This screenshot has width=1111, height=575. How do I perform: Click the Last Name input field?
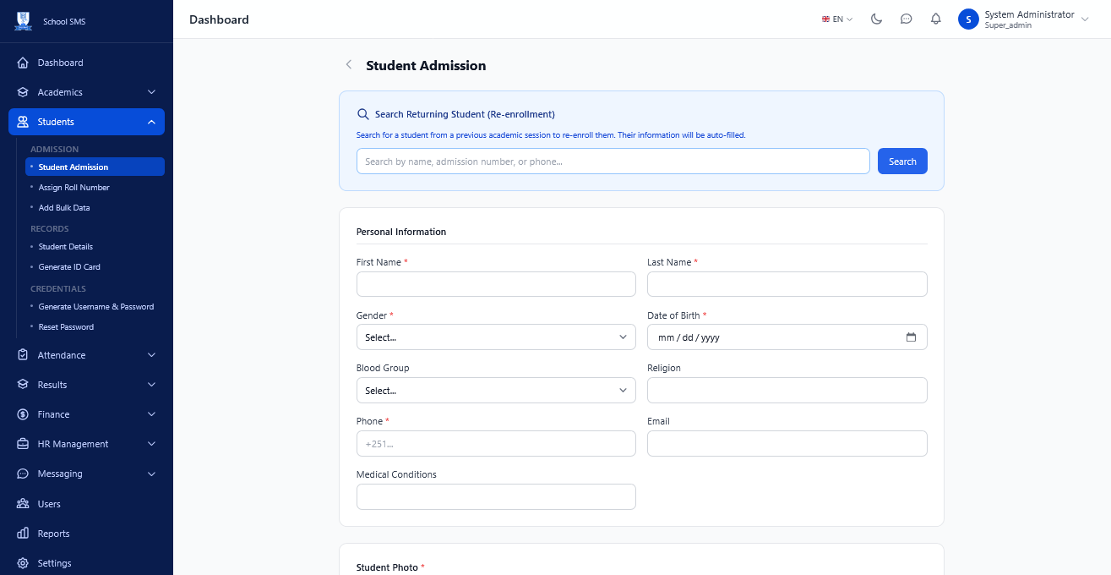(x=787, y=284)
